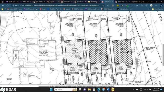Viewport: 164px width, 92px height.
Task: Open File Explorer from the taskbar
Action: click(89, 89)
